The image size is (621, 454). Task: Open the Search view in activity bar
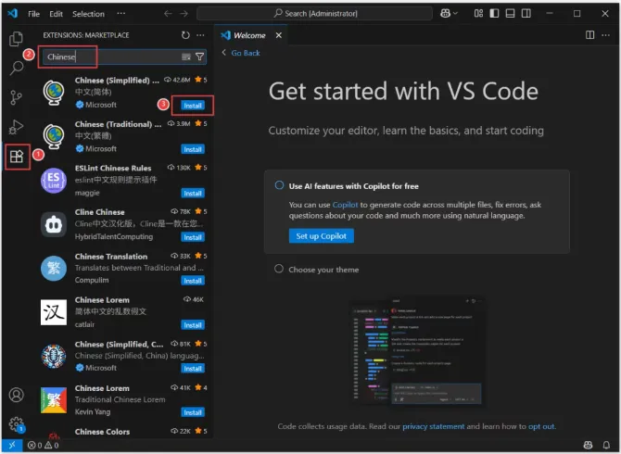click(16, 68)
